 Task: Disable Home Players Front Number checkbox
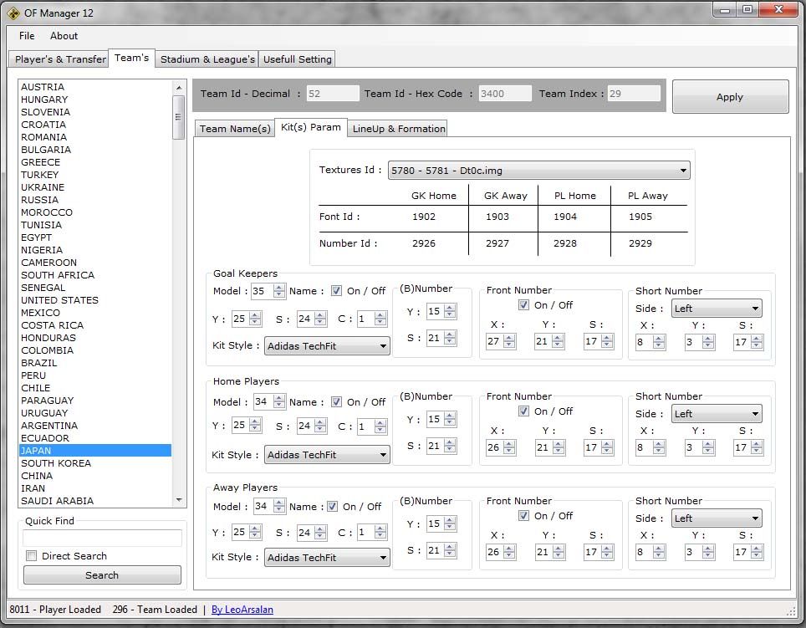523,411
